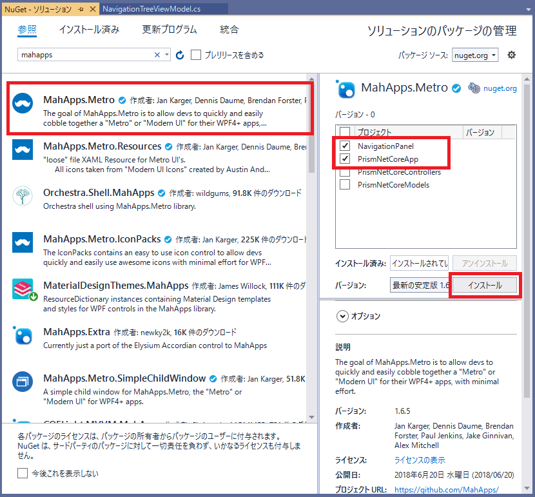Open the ライセンスの表示 link

tap(420, 460)
